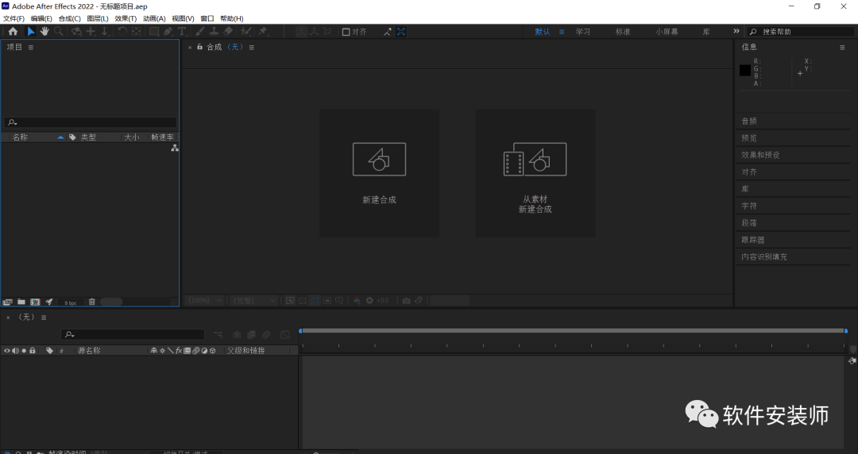Click the Interpret Footage icon in Project panel
The height and width of the screenshot is (454, 858).
[8, 302]
